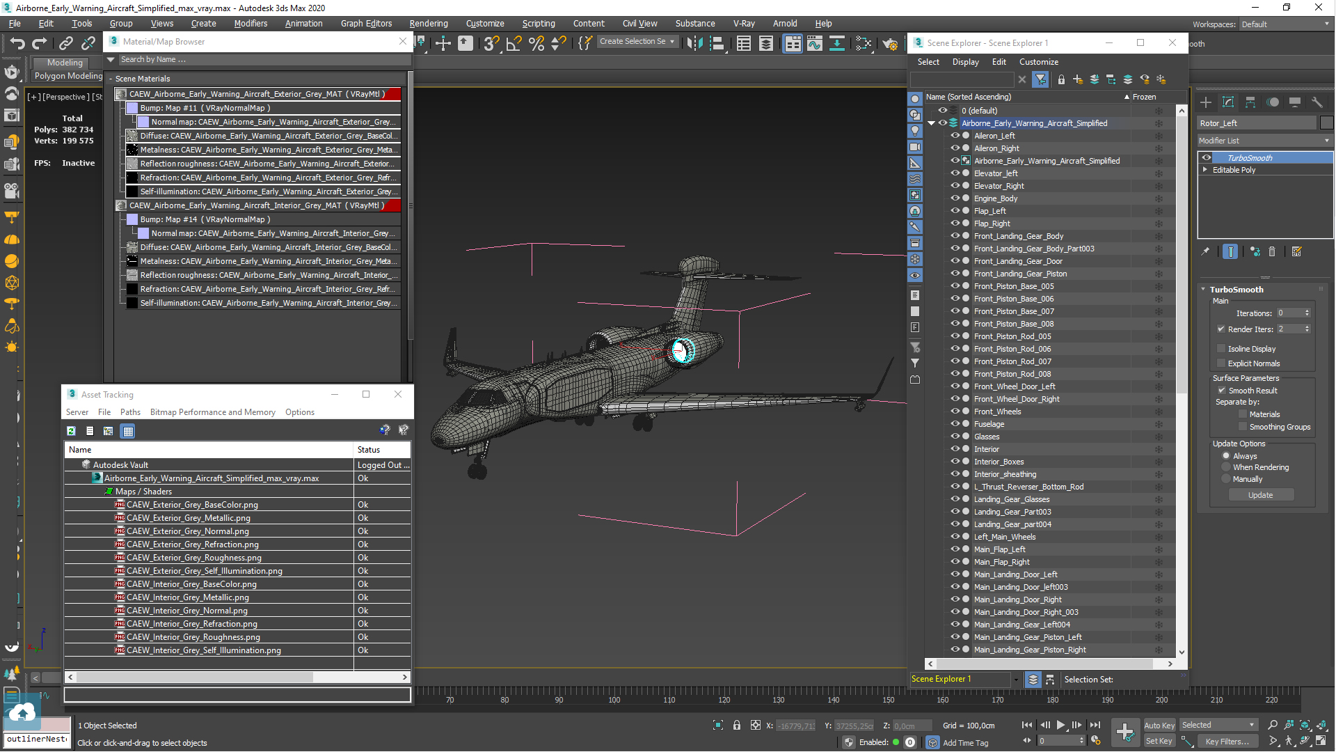Expand the Editable Poly stack entry
This screenshot has width=1336, height=752.
(1205, 170)
